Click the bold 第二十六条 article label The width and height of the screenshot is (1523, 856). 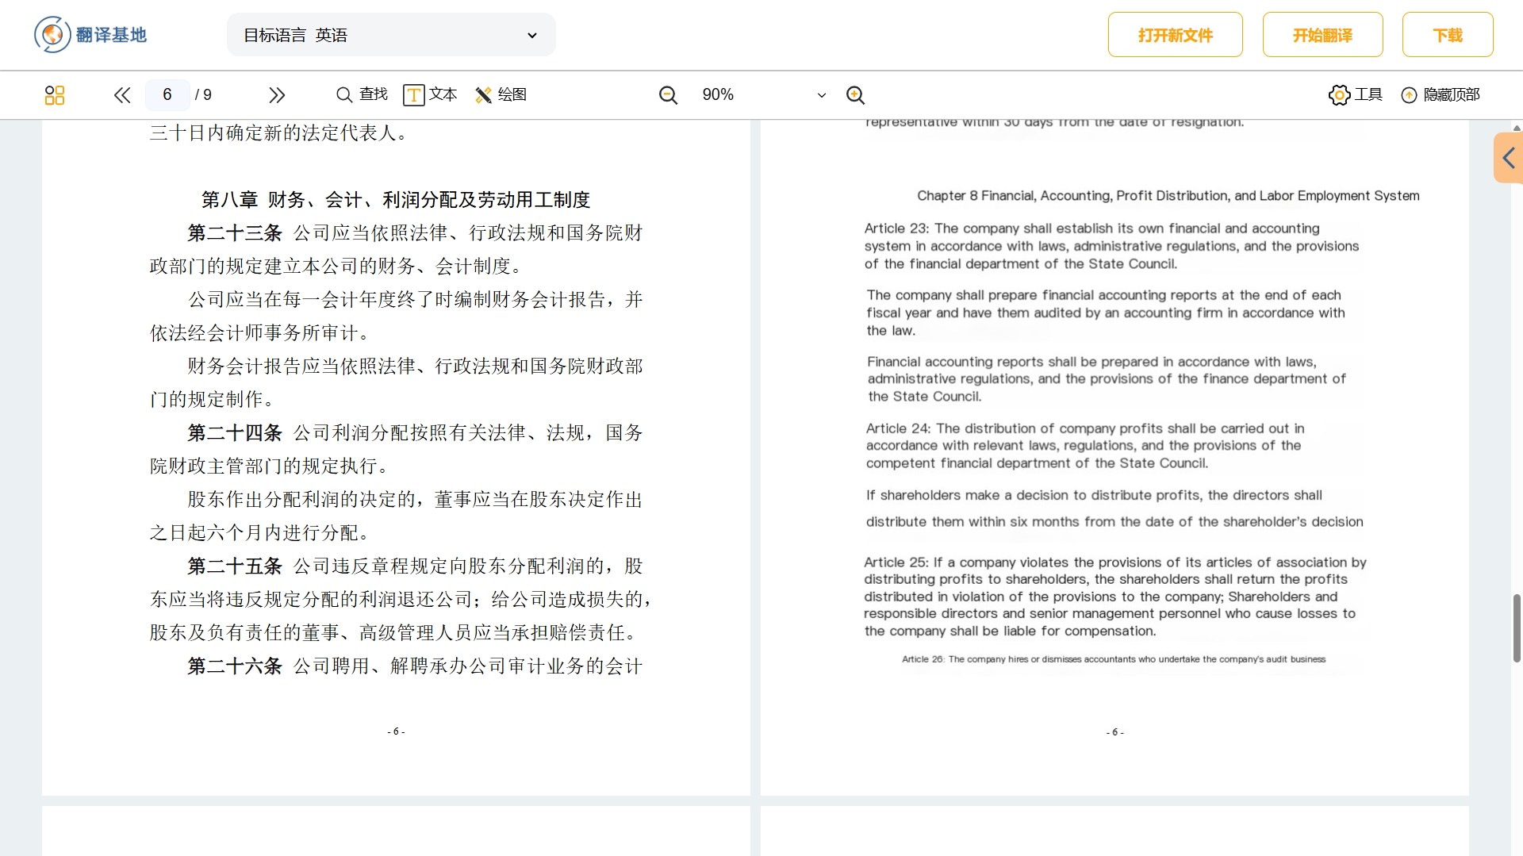235,666
